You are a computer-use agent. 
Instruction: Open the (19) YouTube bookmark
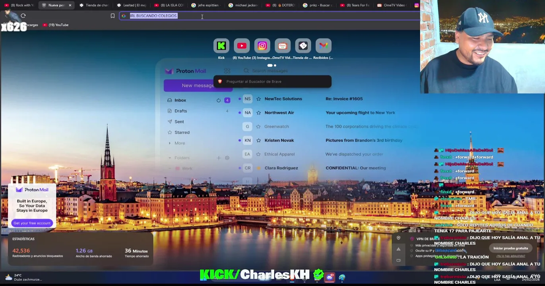pyautogui.click(x=56, y=25)
